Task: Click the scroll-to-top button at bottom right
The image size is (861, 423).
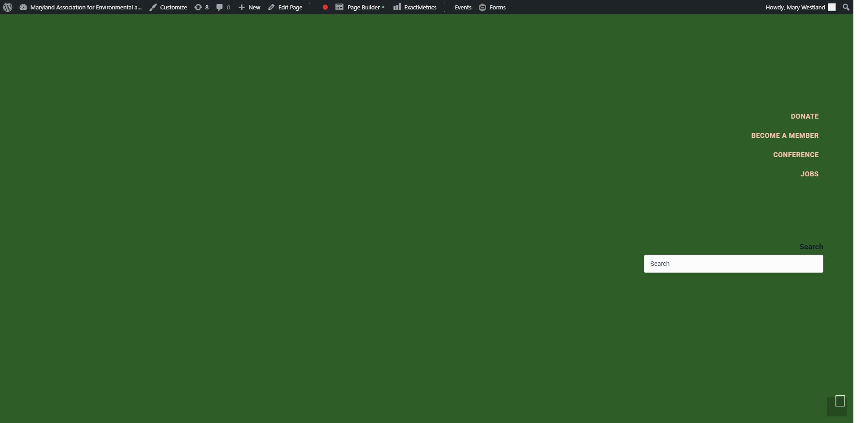Action: coord(837,406)
